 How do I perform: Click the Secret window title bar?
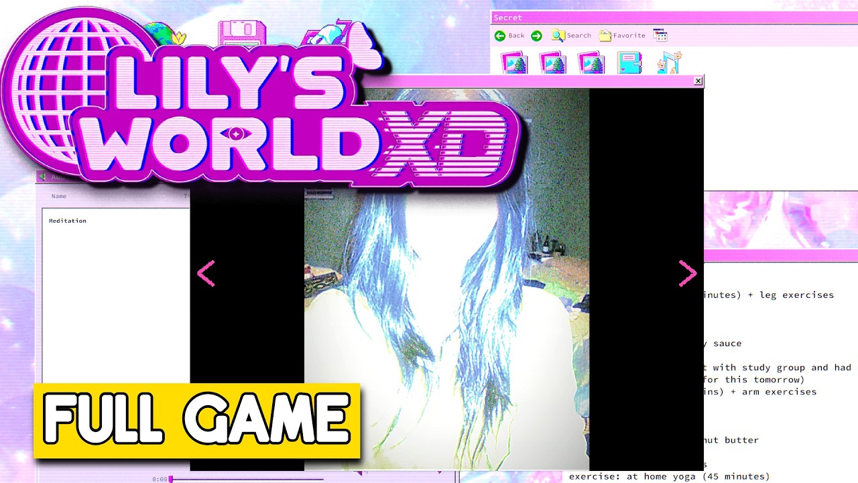coord(674,17)
